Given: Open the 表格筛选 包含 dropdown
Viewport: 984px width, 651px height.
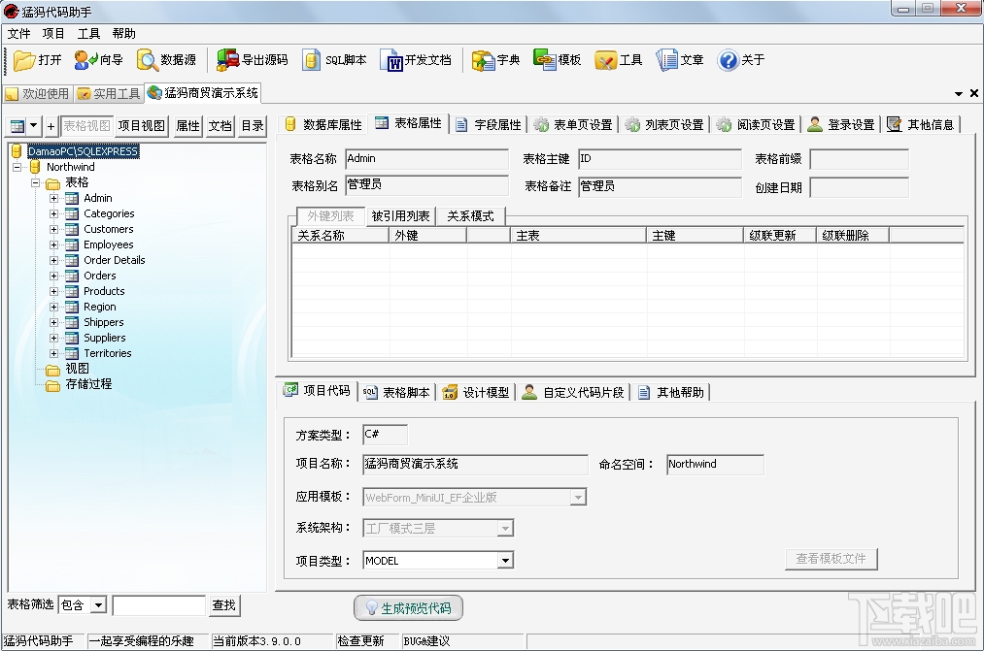Looking at the screenshot, I should (x=98, y=604).
